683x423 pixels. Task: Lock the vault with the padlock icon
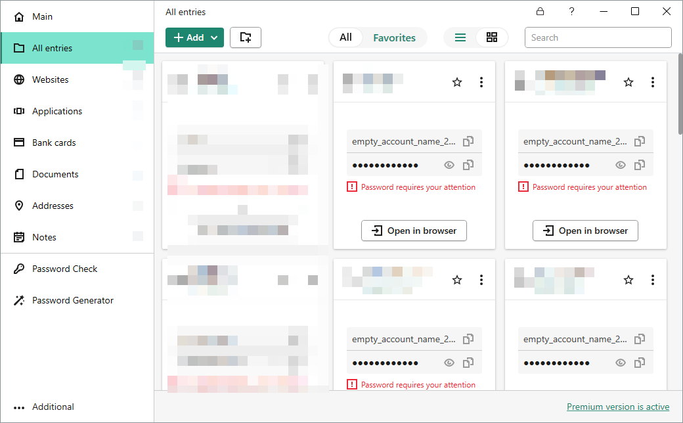tap(540, 11)
